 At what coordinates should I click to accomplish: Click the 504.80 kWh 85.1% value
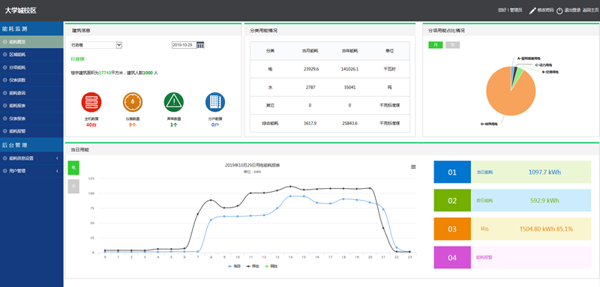[x=547, y=229]
